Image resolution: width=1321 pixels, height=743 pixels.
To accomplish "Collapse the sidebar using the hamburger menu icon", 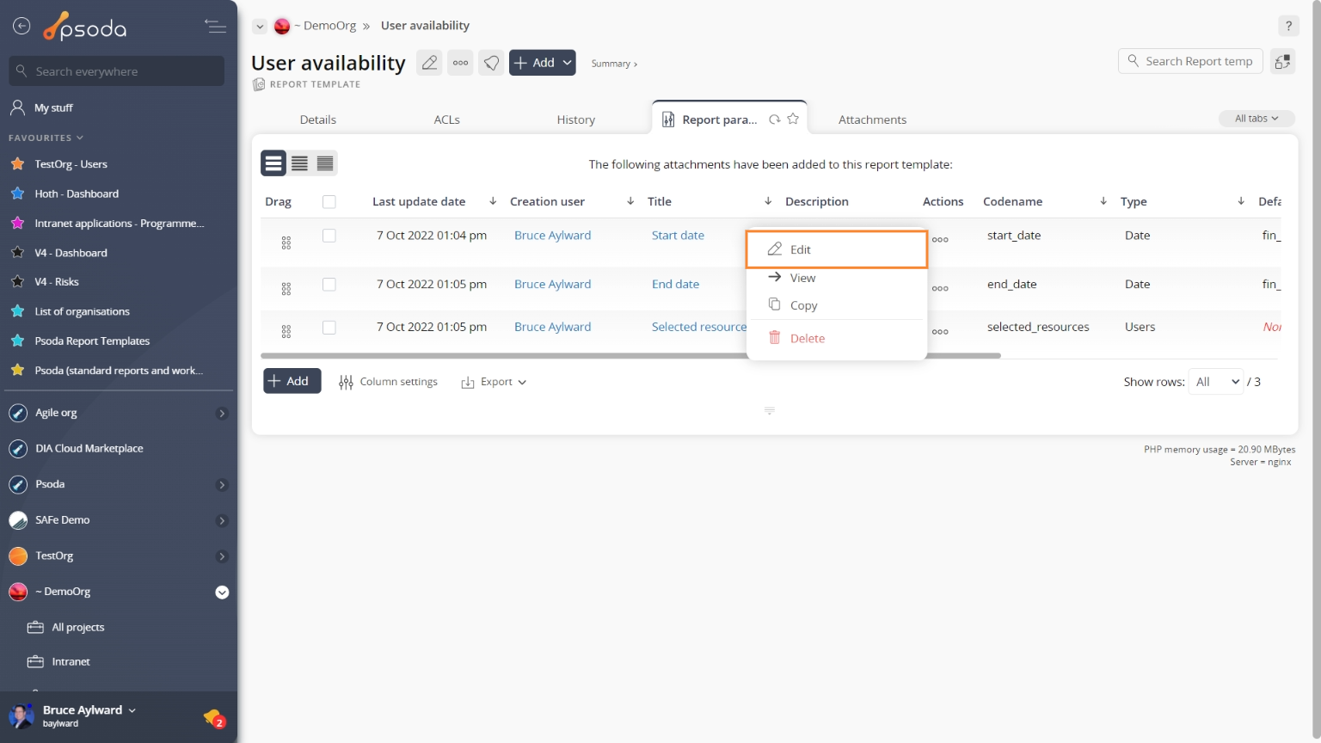I will coord(215,27).
